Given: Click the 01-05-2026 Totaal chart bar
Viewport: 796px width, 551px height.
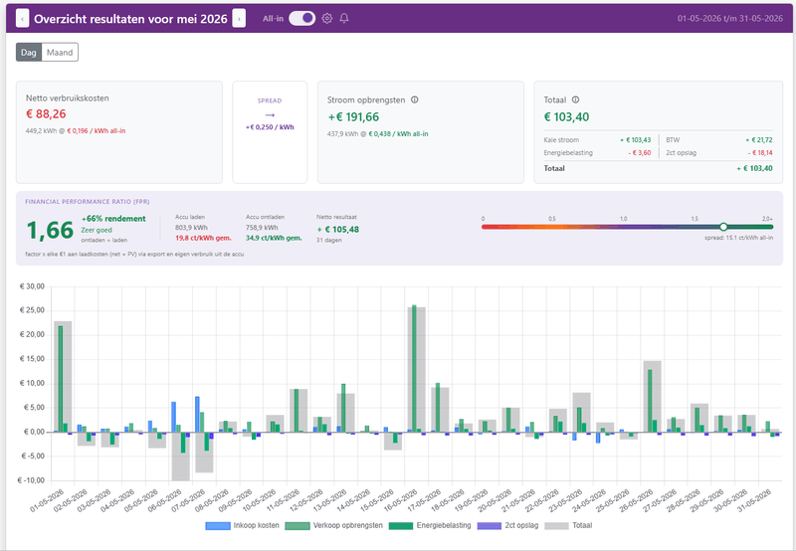Looking at the screenshot, I should coord(63,377).
